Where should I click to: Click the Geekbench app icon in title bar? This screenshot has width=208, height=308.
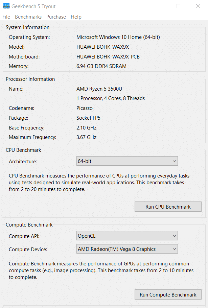click(x=6, y=6)
